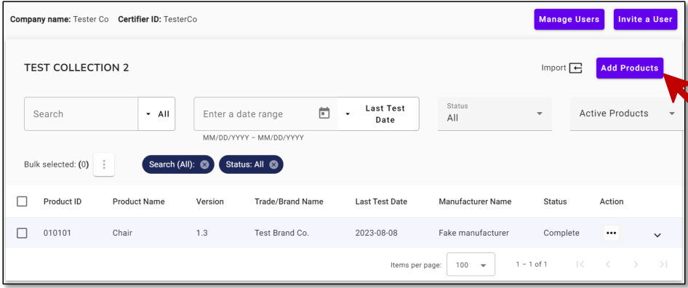
Task: Check the box for product 010101
Action: (22, 233)
